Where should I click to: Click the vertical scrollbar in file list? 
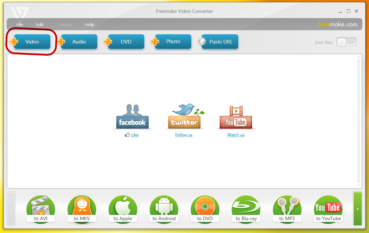[x=359, y=122]
